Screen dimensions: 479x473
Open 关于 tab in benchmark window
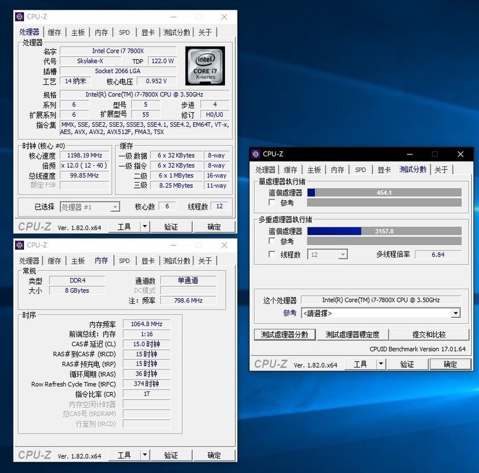(441, 169)
